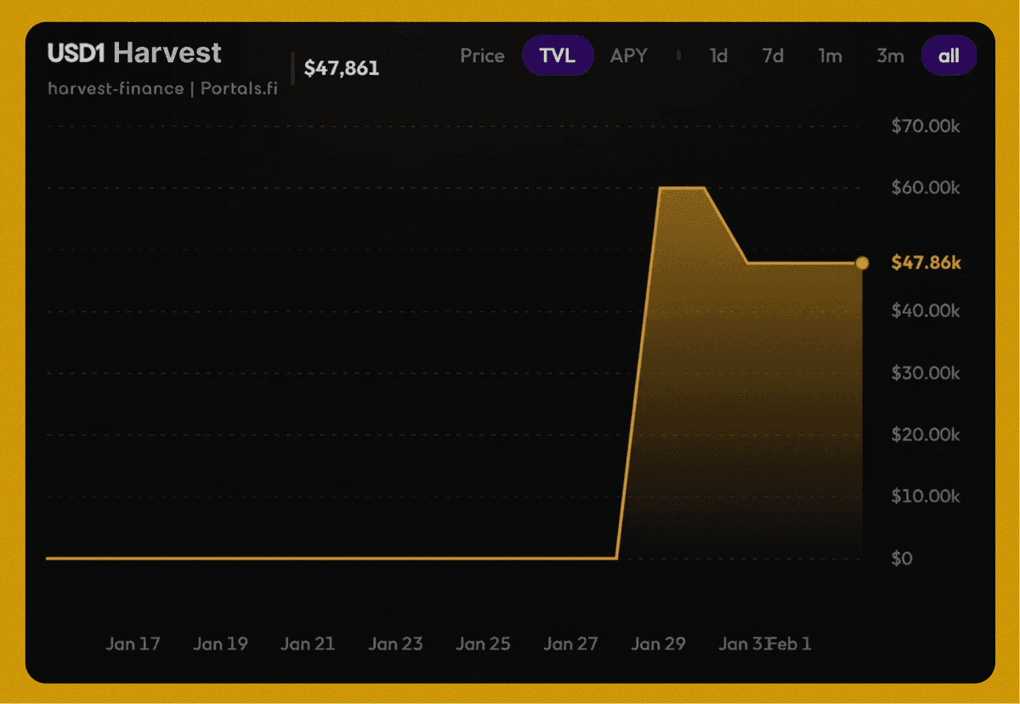1020x704 pixels.
Task: Set time range to 1d
Action: (718, 56)
